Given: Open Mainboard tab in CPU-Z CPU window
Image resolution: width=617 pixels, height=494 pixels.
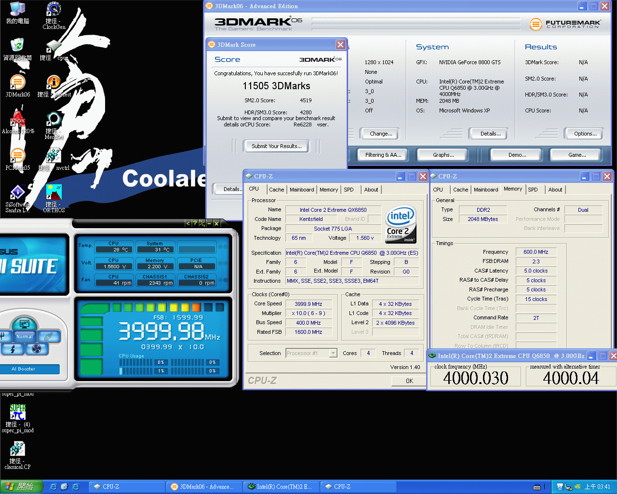Looking at the screenshot, I should pyautogui.click(x=302, y=190).
